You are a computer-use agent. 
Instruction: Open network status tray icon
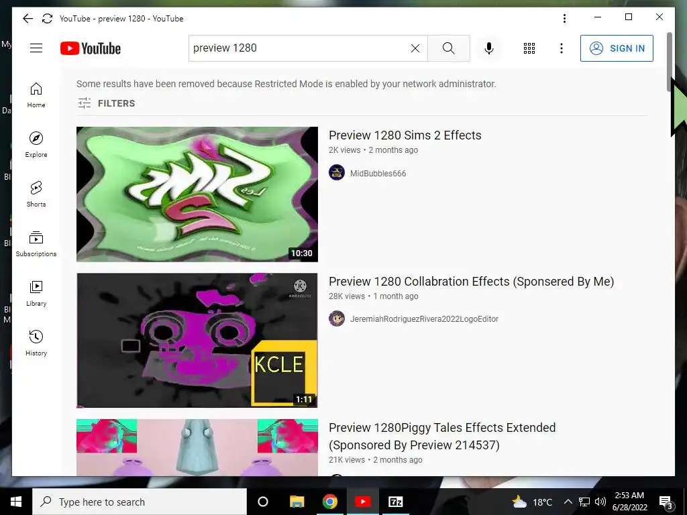tap(584, 502)
